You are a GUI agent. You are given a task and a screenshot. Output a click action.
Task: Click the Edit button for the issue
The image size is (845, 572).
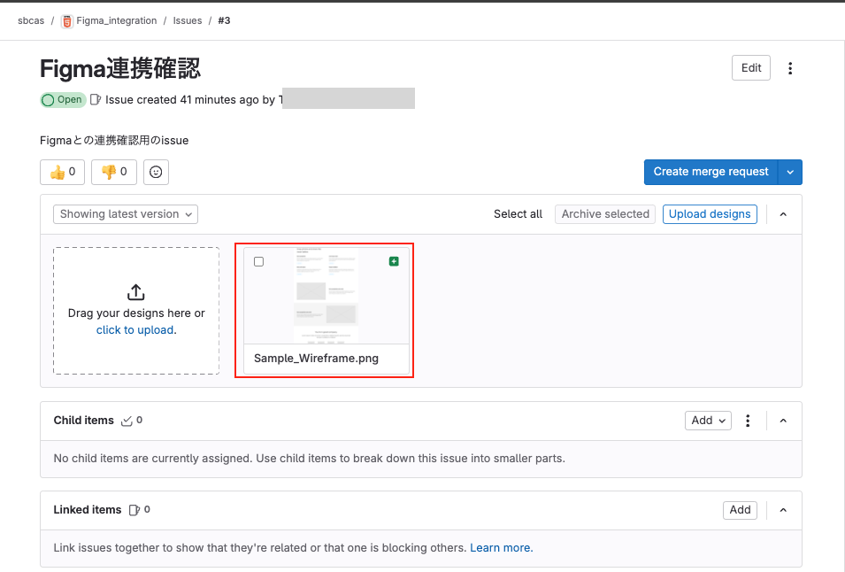[749, 67]
